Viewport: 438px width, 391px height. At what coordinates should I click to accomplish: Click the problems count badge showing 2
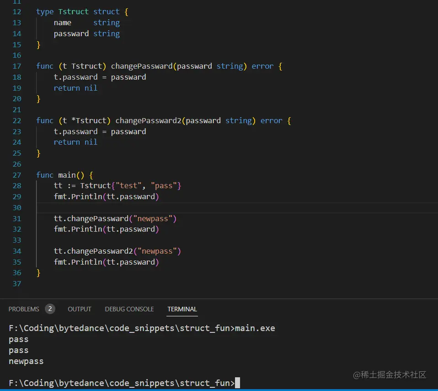coord(50,309)
